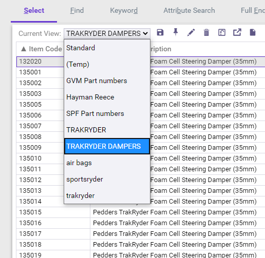The width and height of the screenshot is (265, 258).
Task: Switch to the Find tab
Action: pyautogui.click(x=77, y=11)
